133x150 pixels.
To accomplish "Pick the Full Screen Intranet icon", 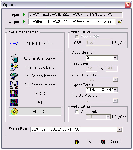I will [x=14, y=85].
